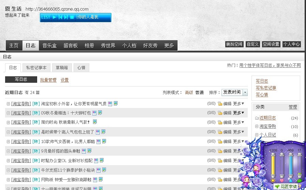This screenshot has height=190, width=306.
Task: Click the lock icon on 网购派 row
Action: (x=220, y=180)
